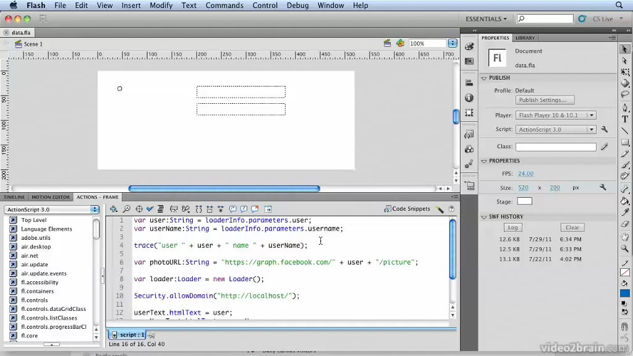Open the Info panel icon
The width and height of the screenshot is (633, 356).
coord(469,98)
